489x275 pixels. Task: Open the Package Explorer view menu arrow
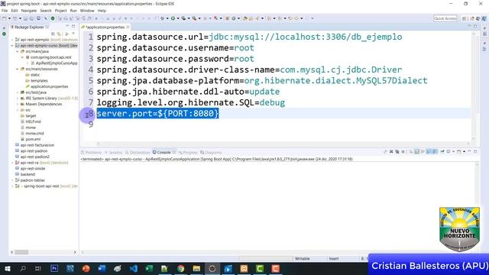click(x=73, y=34)
